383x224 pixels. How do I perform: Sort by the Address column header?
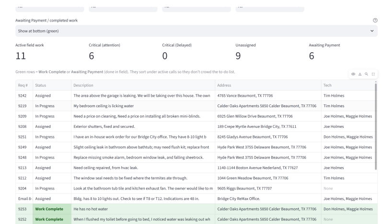pyautogui.click(x=268, y=85)
